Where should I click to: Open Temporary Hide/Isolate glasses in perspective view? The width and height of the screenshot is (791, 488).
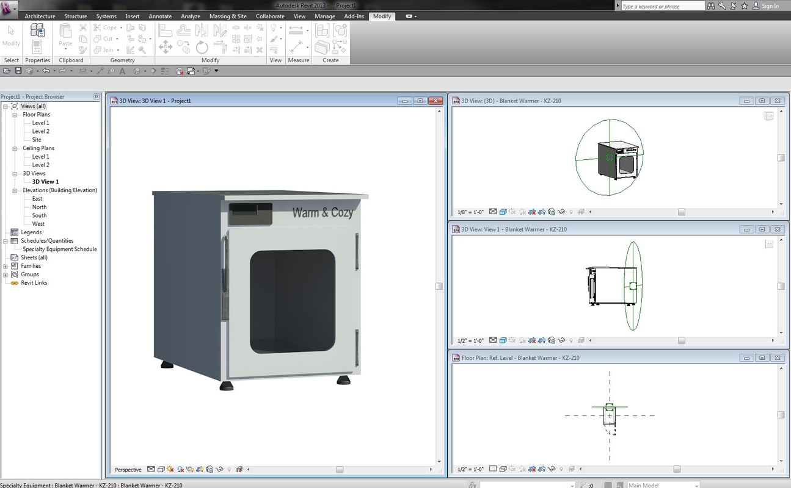[x=219, y=469]
